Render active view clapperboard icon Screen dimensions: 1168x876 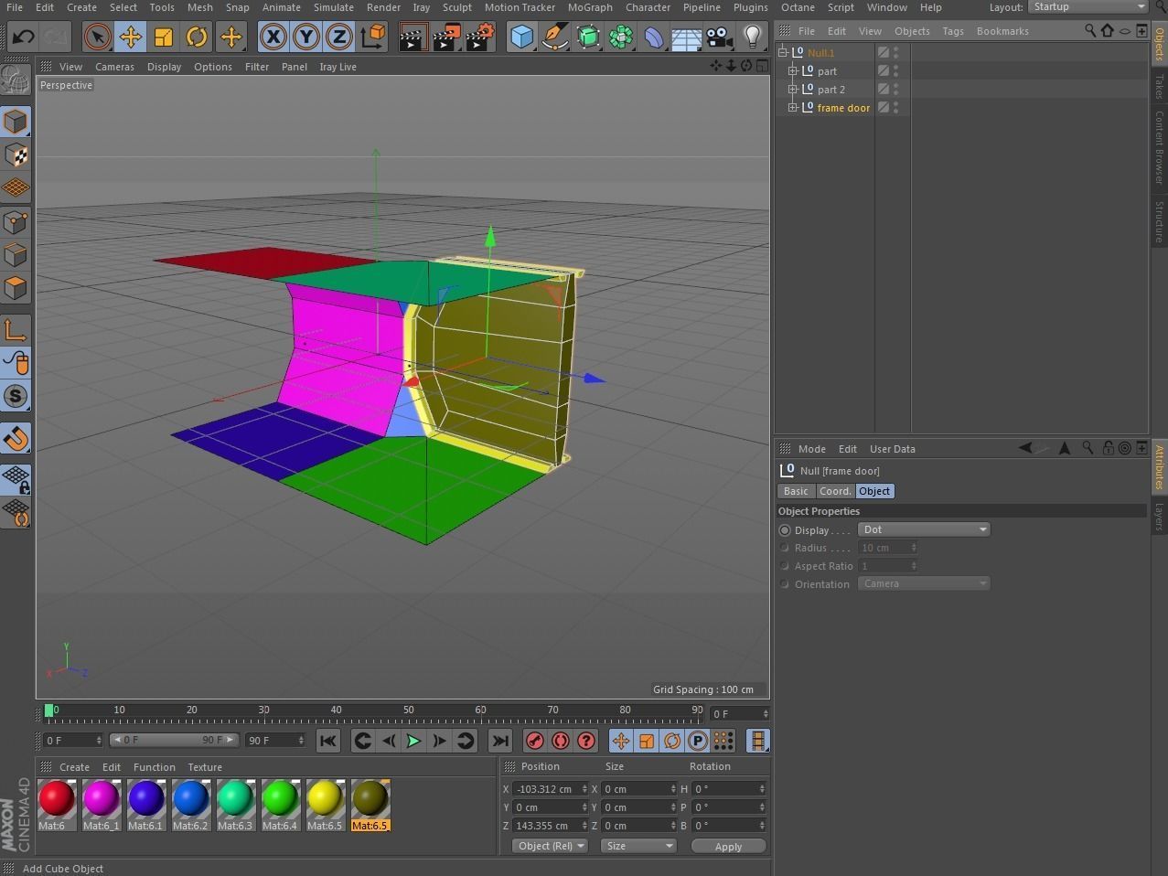[x=413, y=37]
